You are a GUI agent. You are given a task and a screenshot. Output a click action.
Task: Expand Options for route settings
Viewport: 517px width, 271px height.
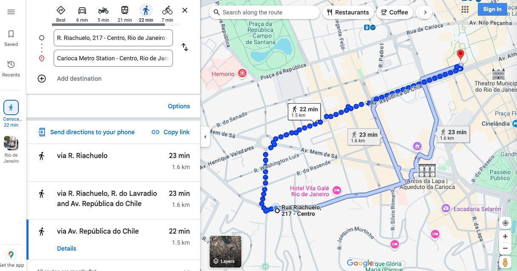pos(179,106)
